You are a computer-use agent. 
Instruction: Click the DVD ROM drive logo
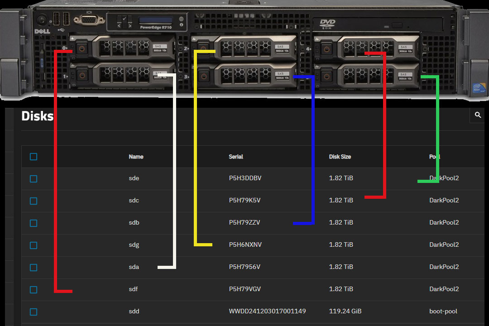pyautogui.click(x=327, y=24)
